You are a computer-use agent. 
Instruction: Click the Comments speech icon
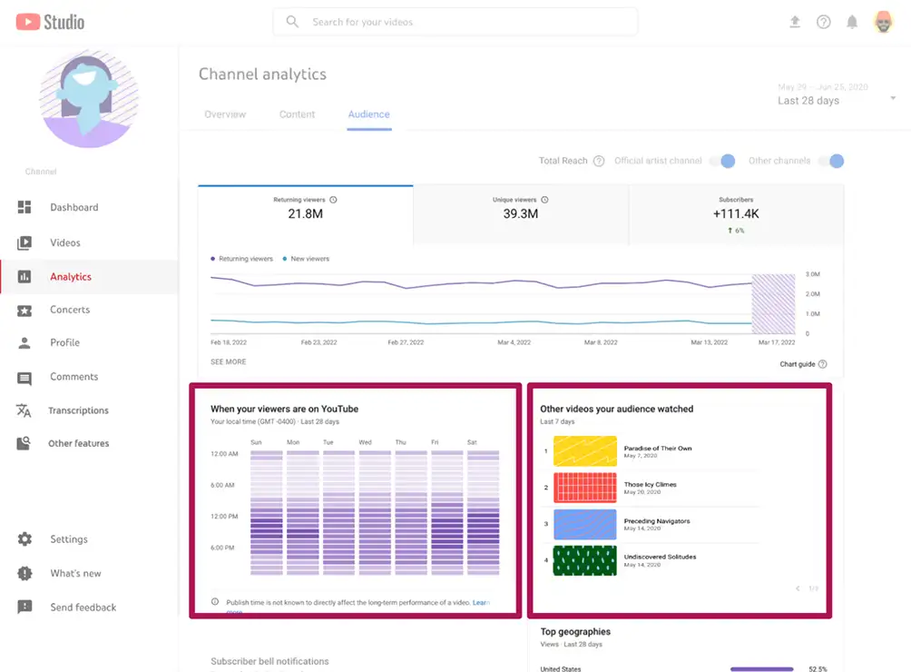click(x=24, y=378)
